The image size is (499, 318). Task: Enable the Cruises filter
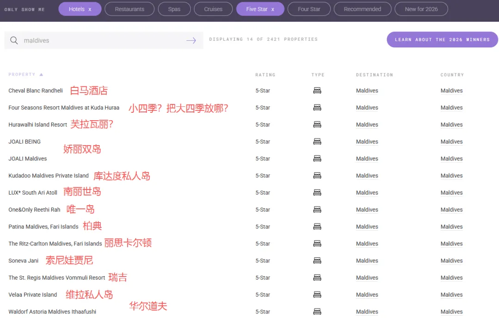[x=213, y=9]
